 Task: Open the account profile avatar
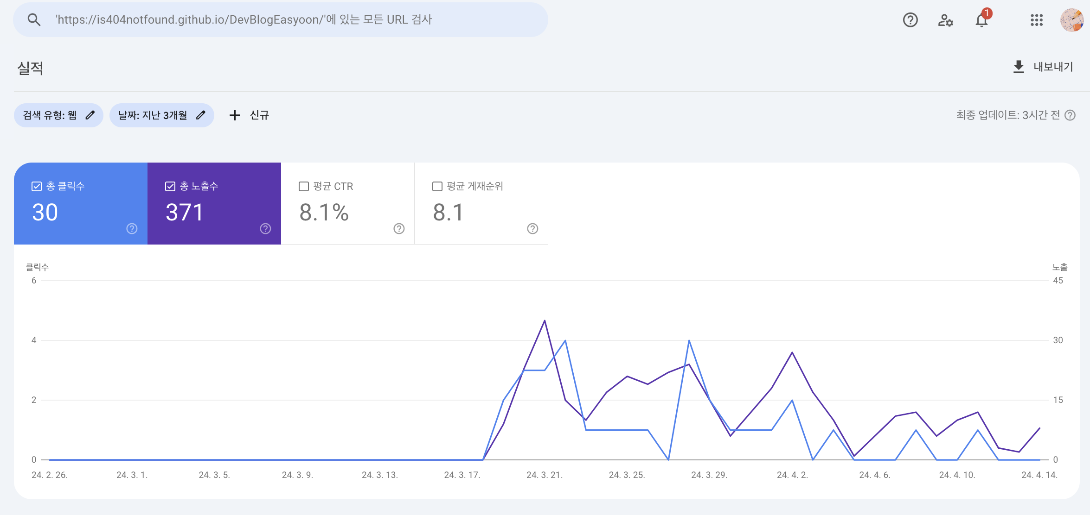[x=1071, y=20]
